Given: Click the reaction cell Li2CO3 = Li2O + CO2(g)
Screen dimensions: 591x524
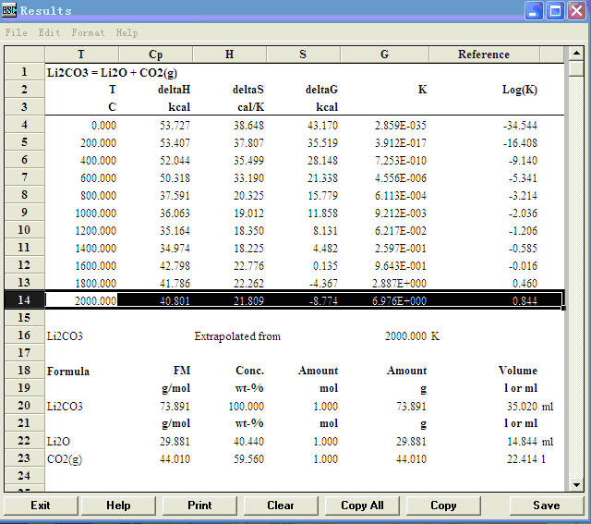Looking at the screenshot, I should click(112, 73).
